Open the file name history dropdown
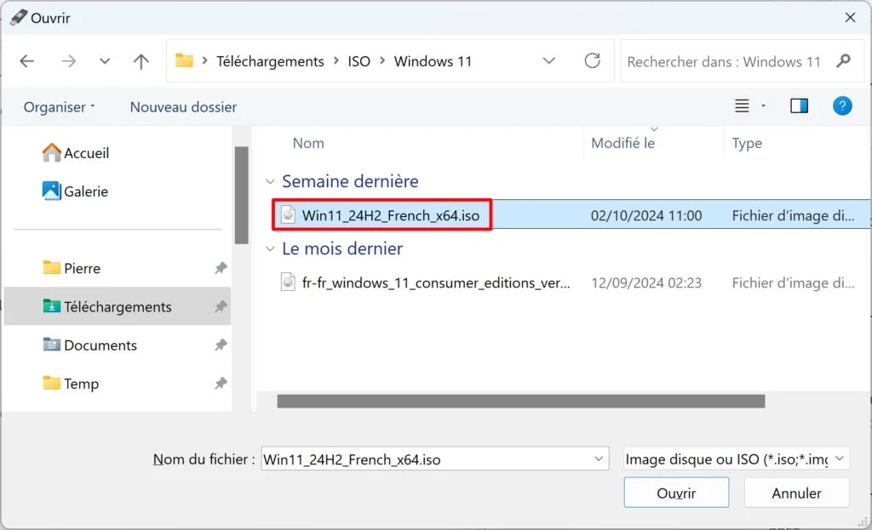Viewport: 872px width, 530px height. [599, 459]
